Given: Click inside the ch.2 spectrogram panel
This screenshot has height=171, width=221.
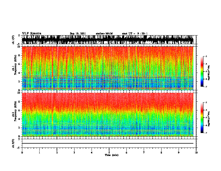Looking at the screenshot, I should (x=108, y=115).
